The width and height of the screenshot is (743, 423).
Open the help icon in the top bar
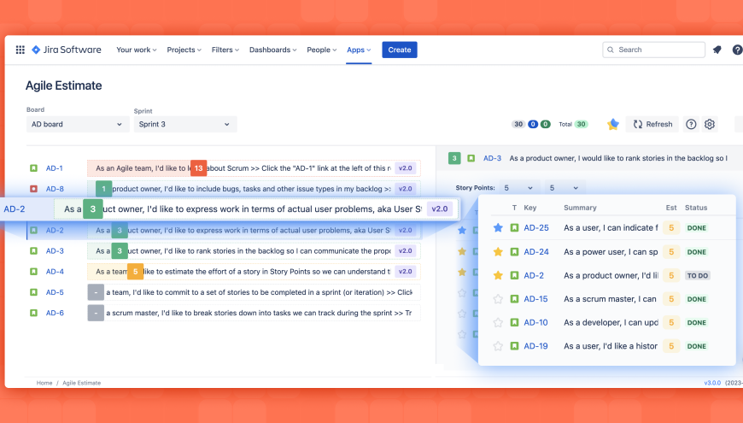tap(737, 50)
